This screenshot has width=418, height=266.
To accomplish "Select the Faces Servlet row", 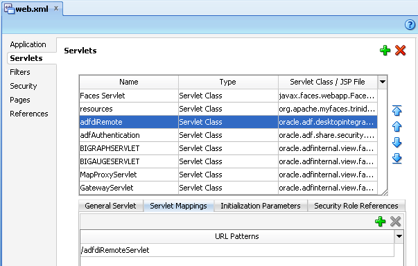I will click(x=228, y=96).
